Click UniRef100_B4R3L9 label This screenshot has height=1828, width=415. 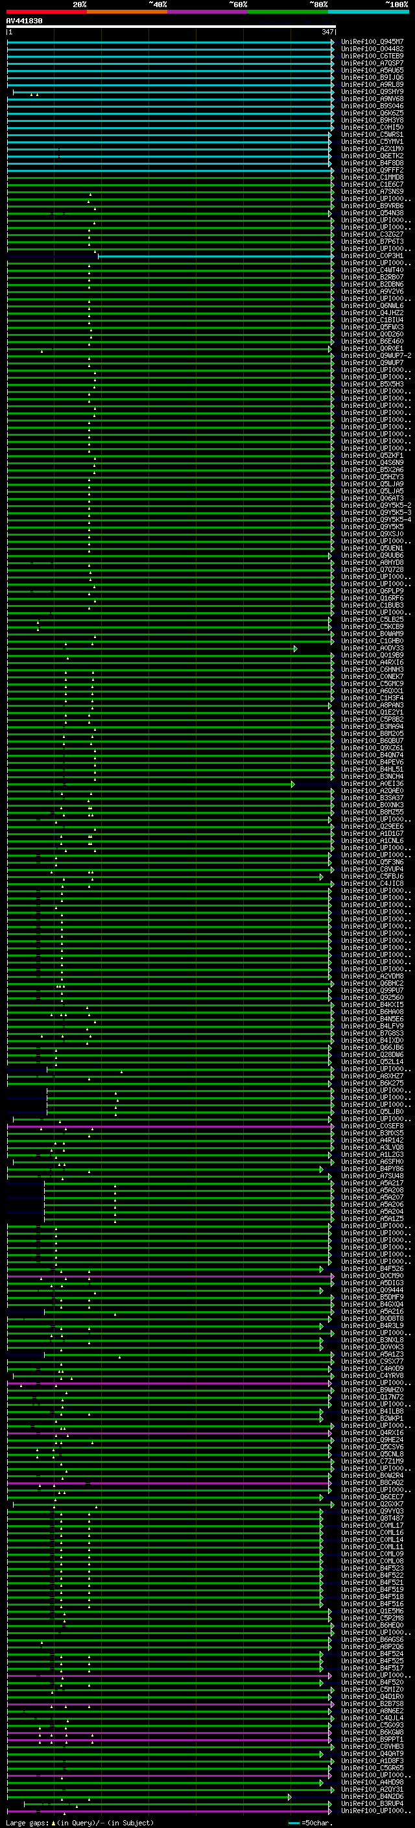[x=372, y=1325]
